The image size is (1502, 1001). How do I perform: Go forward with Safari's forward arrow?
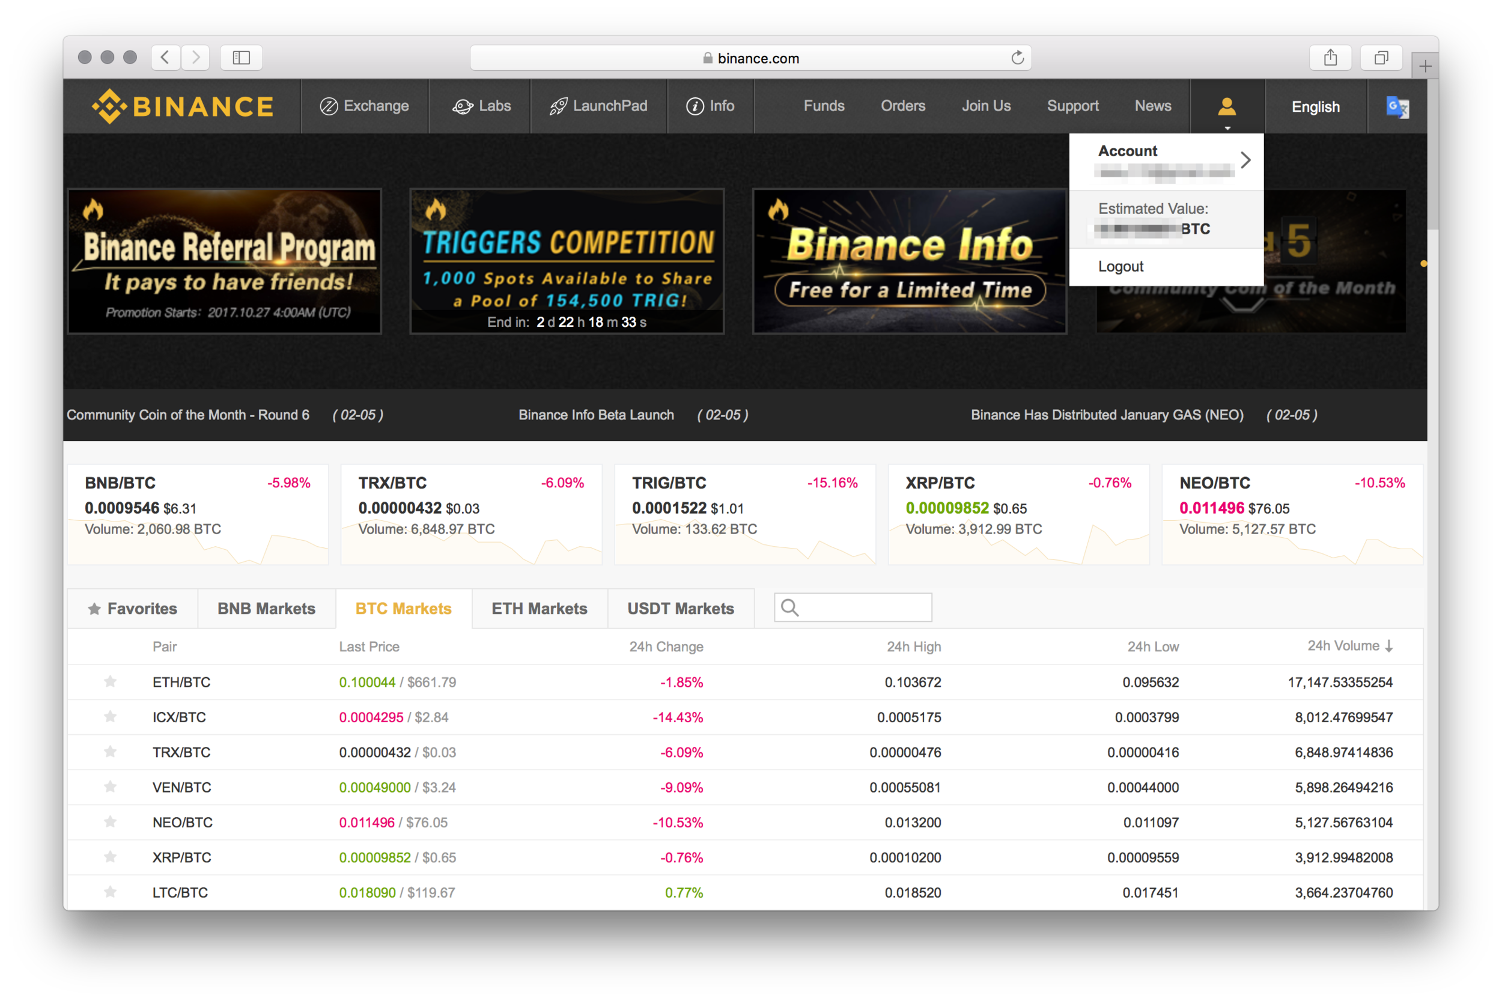(195, 58)
